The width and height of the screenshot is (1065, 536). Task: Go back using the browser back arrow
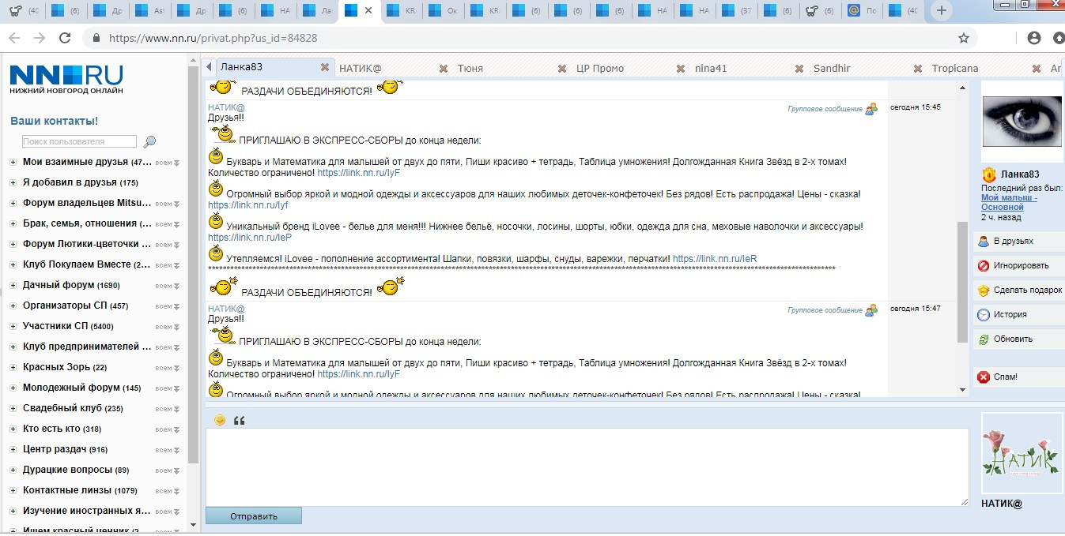pos(14,38)
